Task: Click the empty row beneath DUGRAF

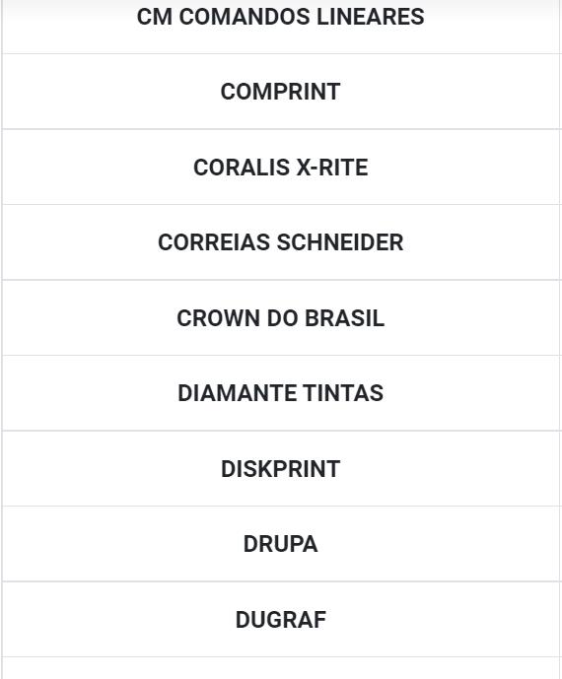Action: click(281, 668)
